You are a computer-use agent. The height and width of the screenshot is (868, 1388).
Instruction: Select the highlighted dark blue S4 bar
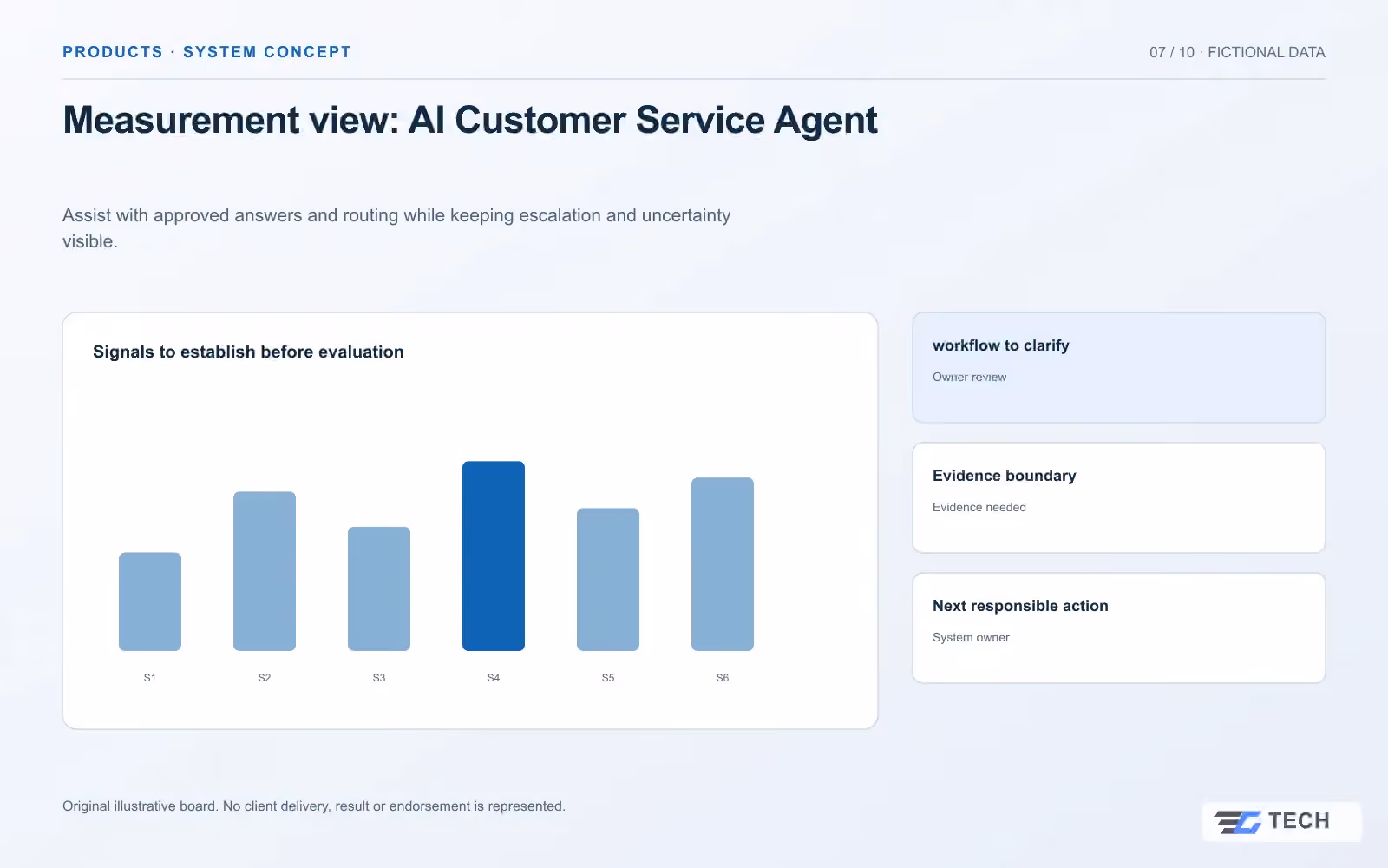point(494,556)
